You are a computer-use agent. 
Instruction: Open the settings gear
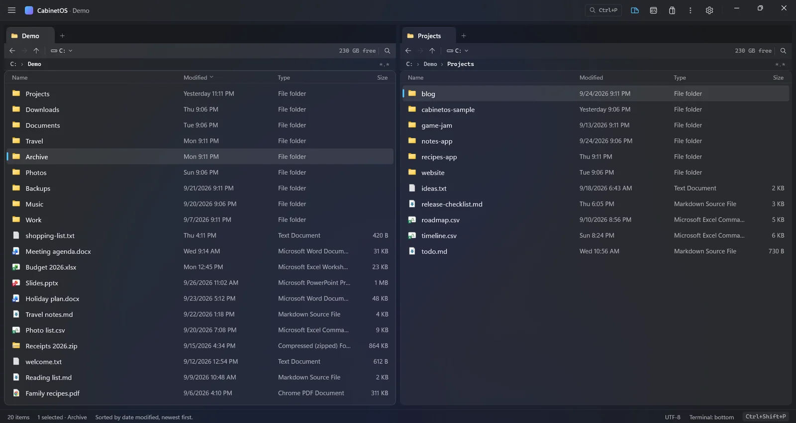709,10
